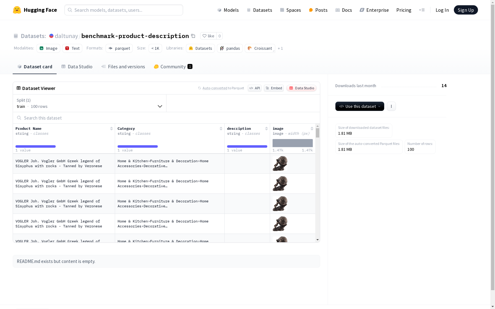This screenshot has height=309, width=495.
Task: Click the three-dot options button
Action: point(391,106)
